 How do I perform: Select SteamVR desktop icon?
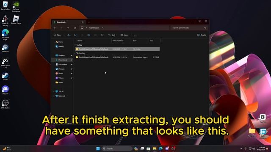5,48
